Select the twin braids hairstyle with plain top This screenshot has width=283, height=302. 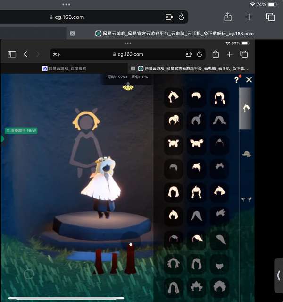(x=219, y=98)
